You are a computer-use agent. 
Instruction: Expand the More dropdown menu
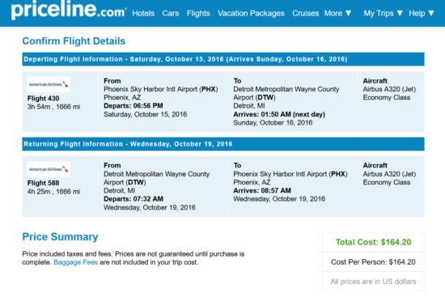click(x=337, y=13)
